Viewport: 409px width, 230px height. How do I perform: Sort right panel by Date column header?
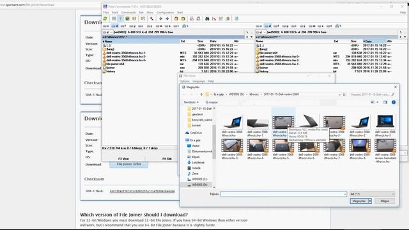pos(374,42)
